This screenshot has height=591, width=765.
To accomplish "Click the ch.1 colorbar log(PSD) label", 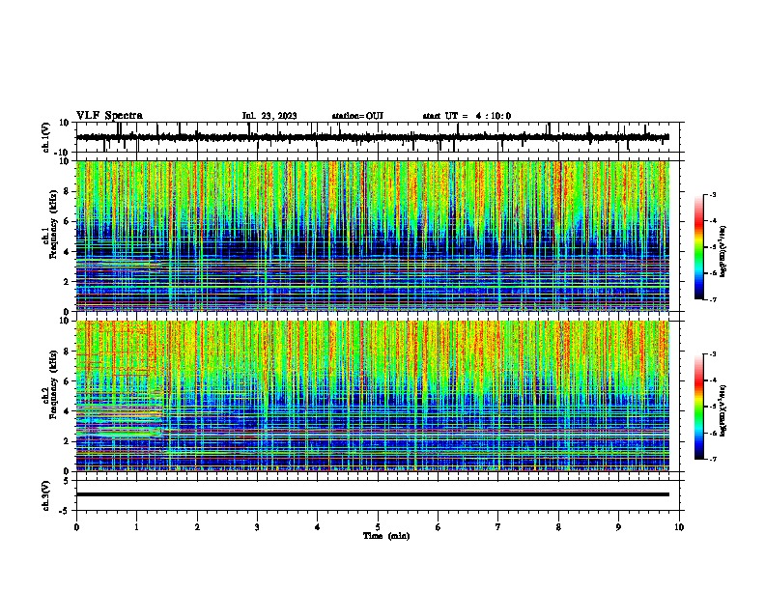I will (x=722, y=251).
